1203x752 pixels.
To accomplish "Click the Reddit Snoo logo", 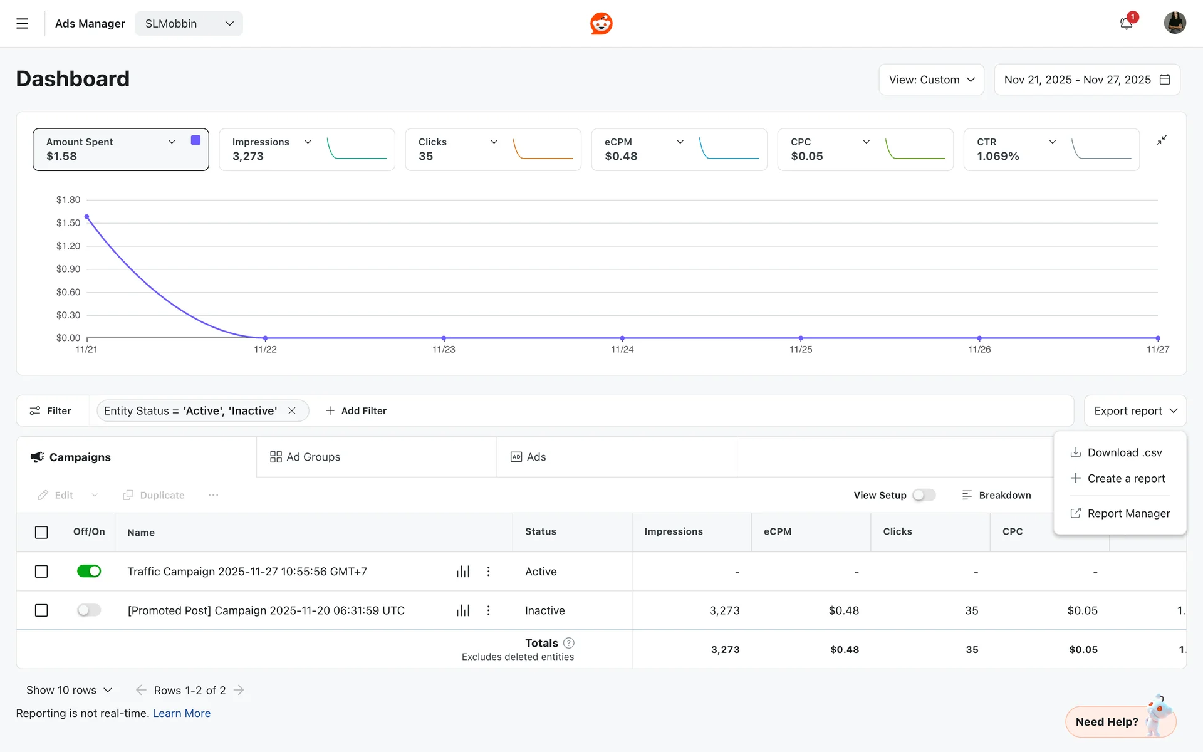I will coord(601,24).
